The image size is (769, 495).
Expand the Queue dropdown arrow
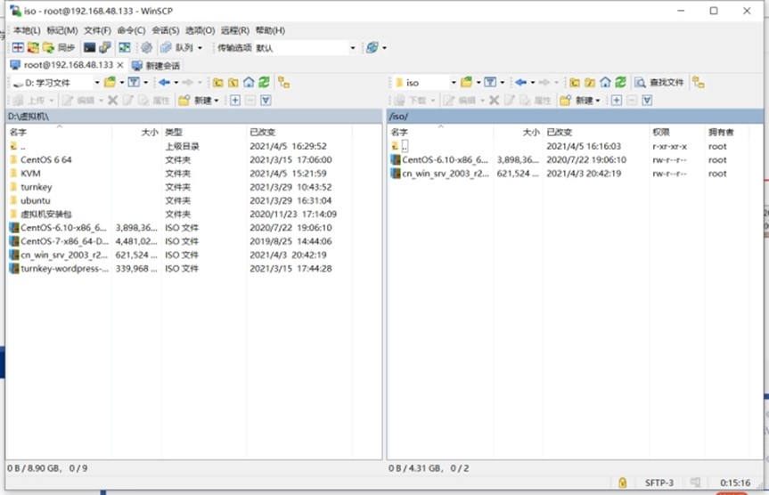[x=200, y=48]
